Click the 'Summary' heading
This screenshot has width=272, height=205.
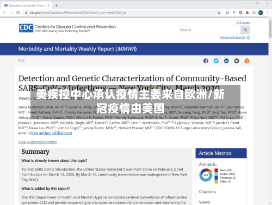point(35,152)
